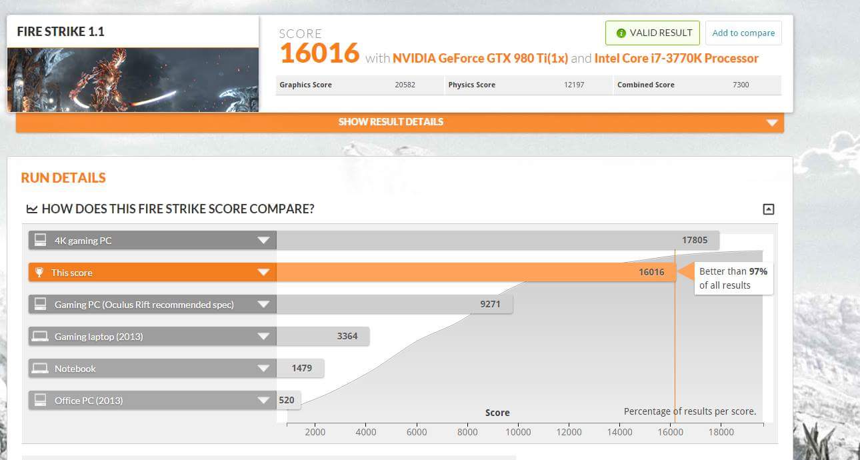Click the 2000 tick label on score axis
The width and height of the screenshot is (860, 460).
315,432
